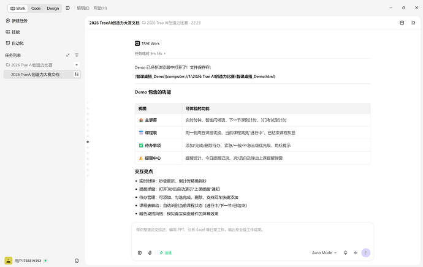Viewport: 423px width, 267px height.
Task: Click the green badge beside the username
Action: (45, 260)
